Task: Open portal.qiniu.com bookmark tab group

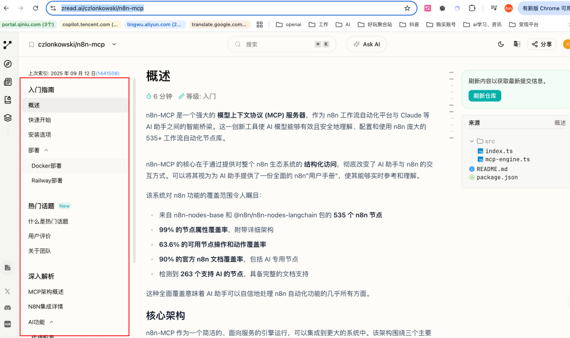Action: click(x=28, y=24)
